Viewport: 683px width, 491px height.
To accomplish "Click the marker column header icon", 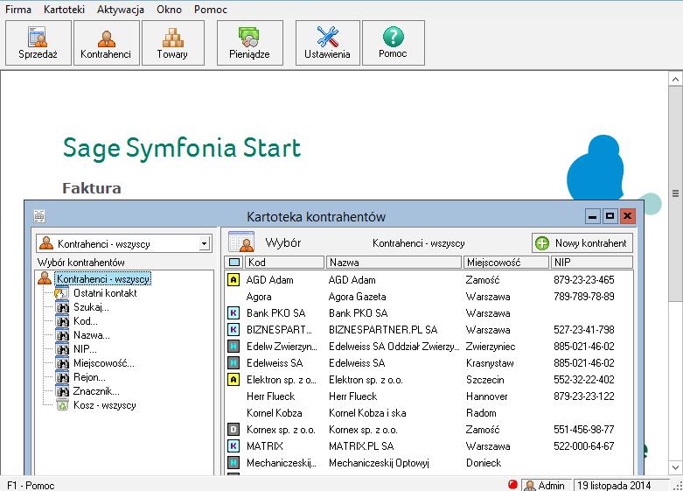I will (x=234, y=262).
